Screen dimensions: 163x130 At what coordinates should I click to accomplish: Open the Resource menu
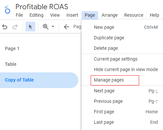(134, 15)
